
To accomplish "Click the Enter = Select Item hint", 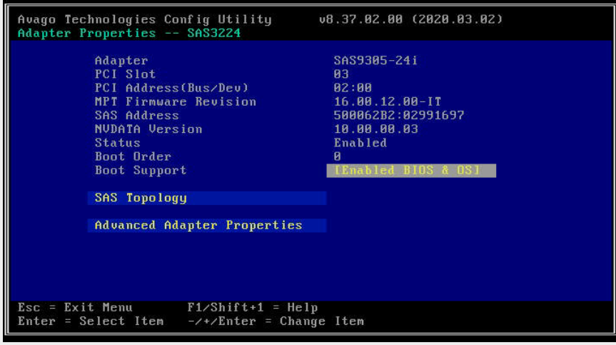I will click(x=91, y=321).
